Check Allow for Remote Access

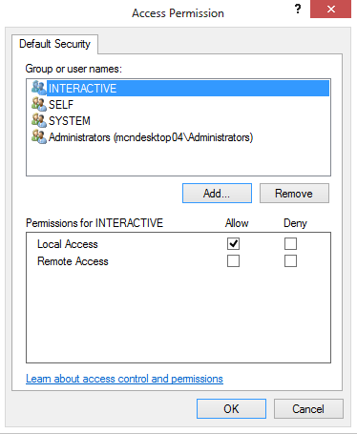coord(233,261)
